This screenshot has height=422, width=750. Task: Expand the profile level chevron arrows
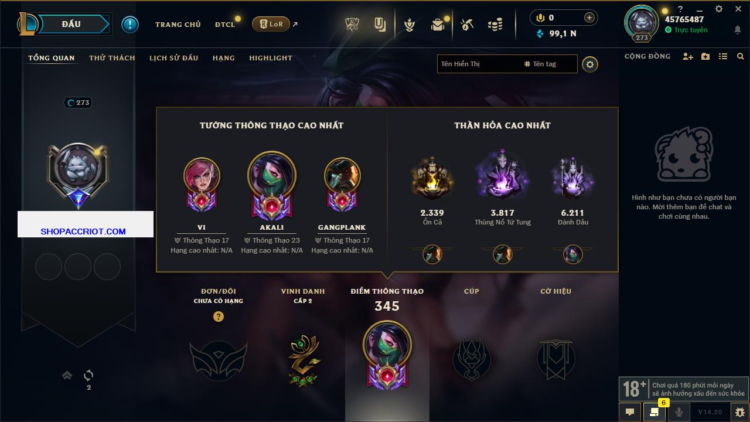67,375
